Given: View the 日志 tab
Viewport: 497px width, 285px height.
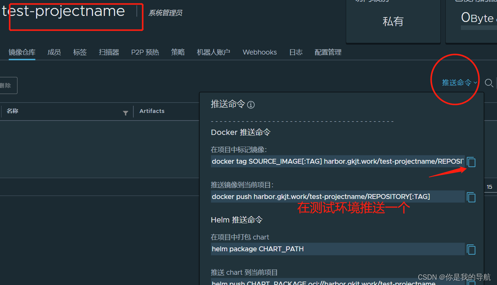Looking at the screenshot, I should [296, 52].
